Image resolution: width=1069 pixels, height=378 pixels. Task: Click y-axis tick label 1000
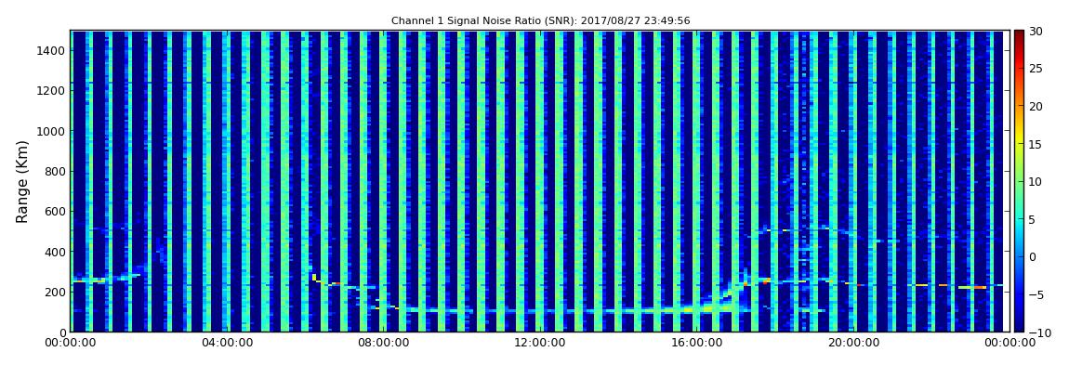(52, 131)
